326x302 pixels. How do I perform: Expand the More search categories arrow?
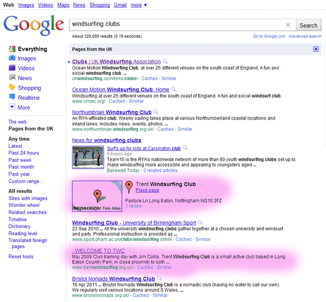12,108
